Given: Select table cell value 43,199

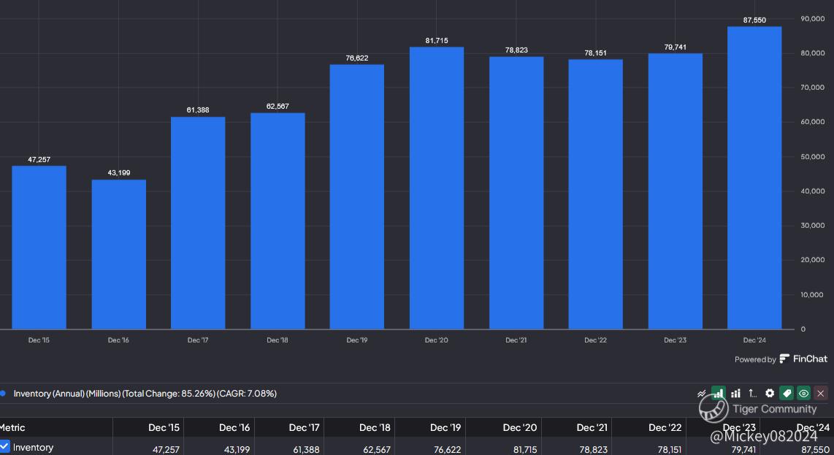Looking at the screenshot, I should (237, 450).
